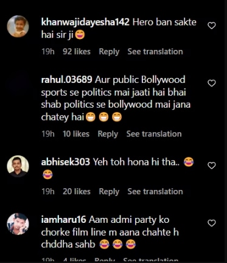The height and width of the screenshot is (263, 227).
Task: Like rahul.03689's comment with the heart icon
Action: click(212, 83)
